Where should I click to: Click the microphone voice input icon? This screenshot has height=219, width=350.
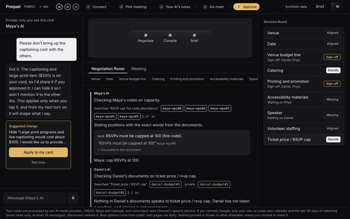pos(73,198)
